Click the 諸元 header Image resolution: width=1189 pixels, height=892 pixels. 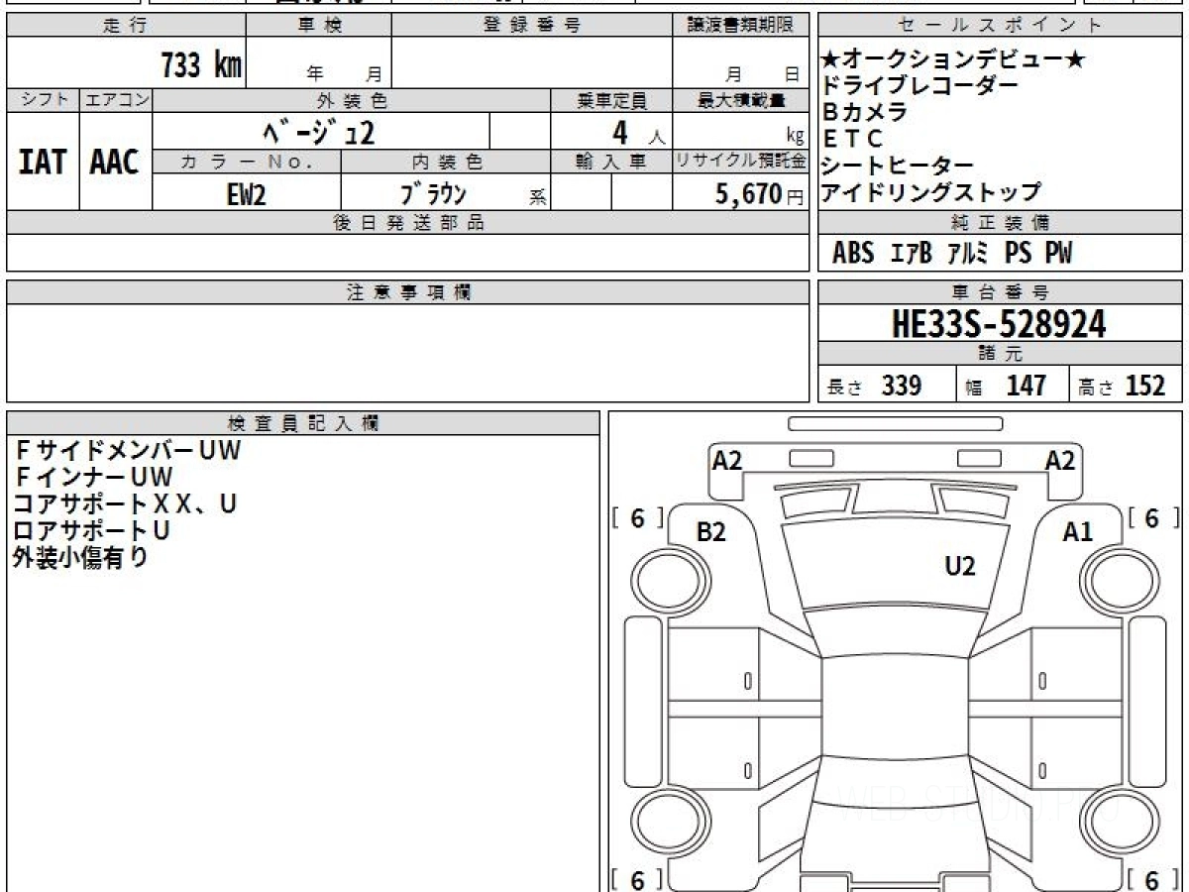coord(1000,354)
